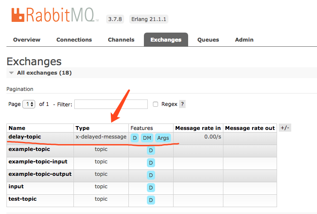Sort by the Name column header
The width and height of the screenshot is (317, 214).
tap(17, 128)
